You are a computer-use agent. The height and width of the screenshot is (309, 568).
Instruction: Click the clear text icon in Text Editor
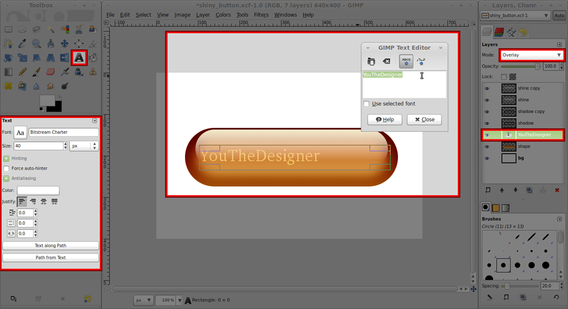click(386, 61)
